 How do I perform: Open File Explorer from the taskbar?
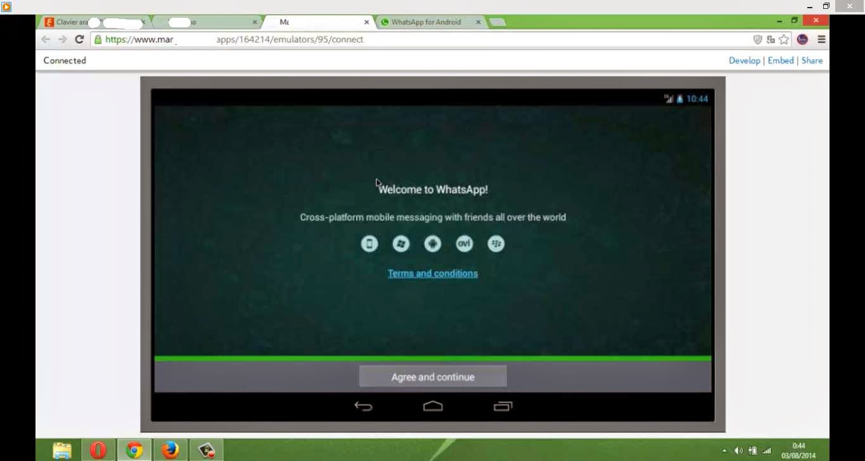pyautogui.click(x=62, y=450)
